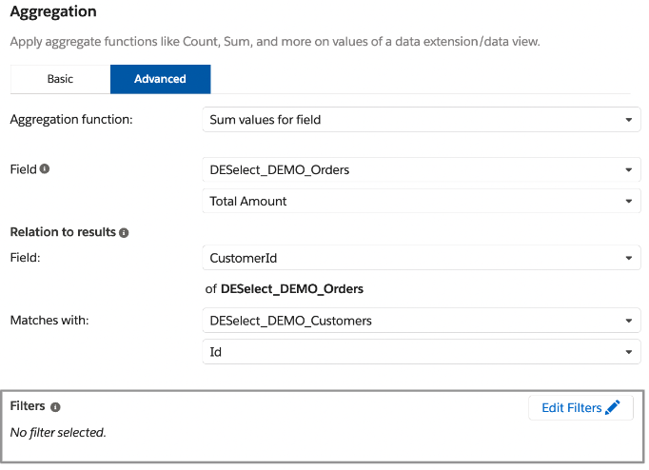Select the Advanced tab

[160, 79]
